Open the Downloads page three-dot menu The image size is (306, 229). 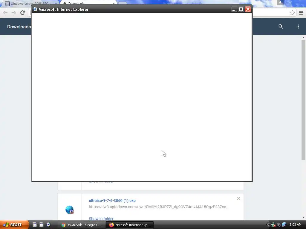[298, 27]
